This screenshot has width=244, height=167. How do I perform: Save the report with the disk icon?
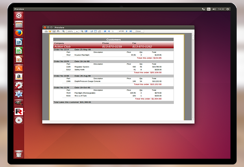click(x=53, y=31)
